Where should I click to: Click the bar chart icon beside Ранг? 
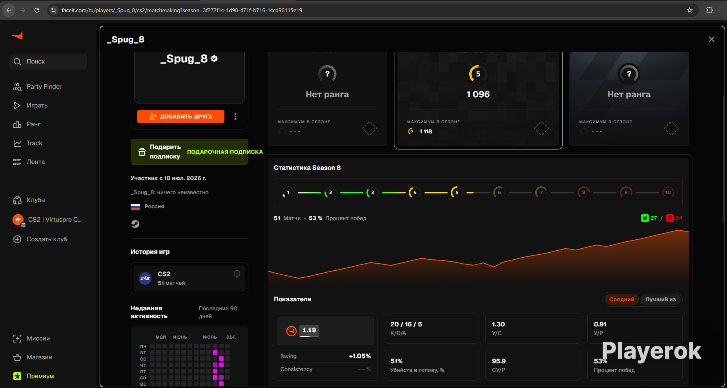click(17, 124)
